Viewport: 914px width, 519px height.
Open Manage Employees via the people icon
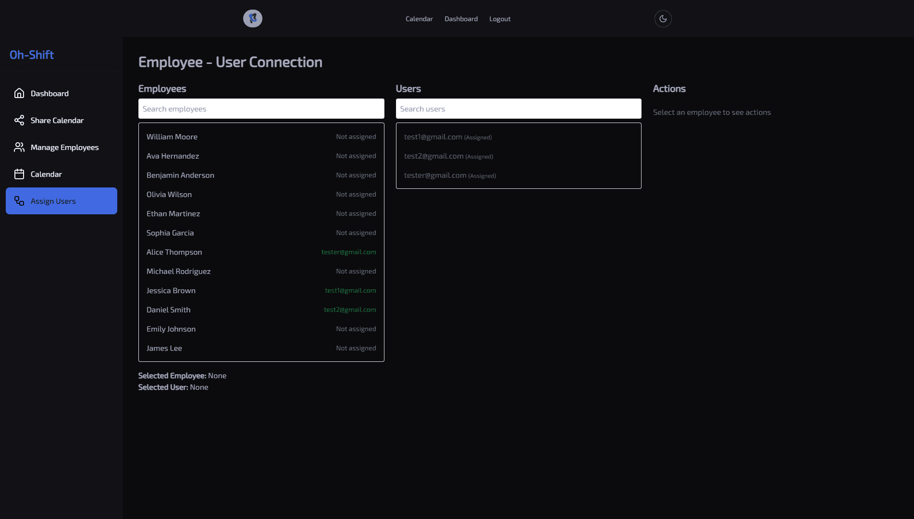(19, 147)
